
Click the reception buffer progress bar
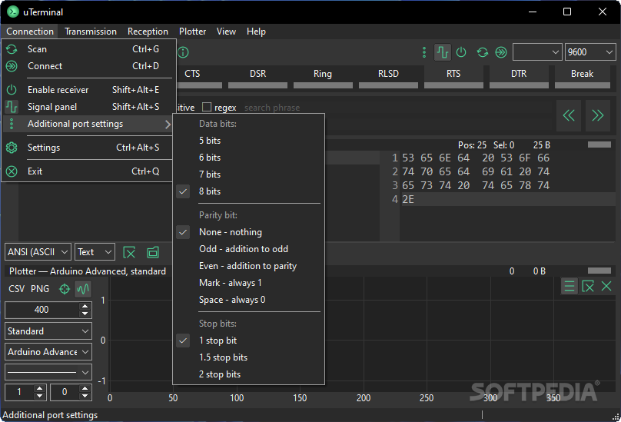click(599, 145)
